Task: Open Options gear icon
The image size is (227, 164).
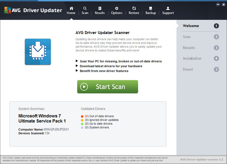Action: 116,8
